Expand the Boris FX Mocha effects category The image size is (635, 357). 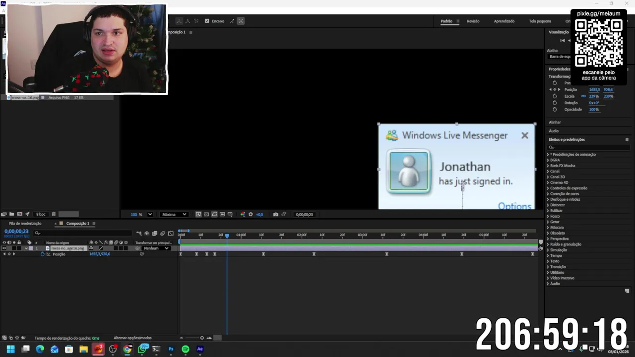pyautogui.click(x=548, y=166)
